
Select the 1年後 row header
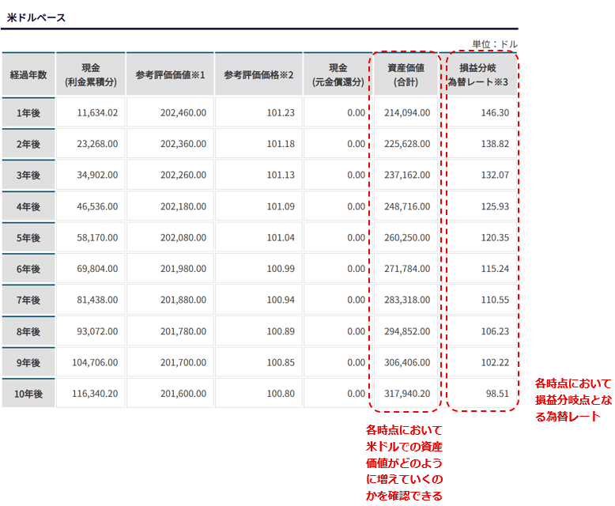tap(28, 113)
